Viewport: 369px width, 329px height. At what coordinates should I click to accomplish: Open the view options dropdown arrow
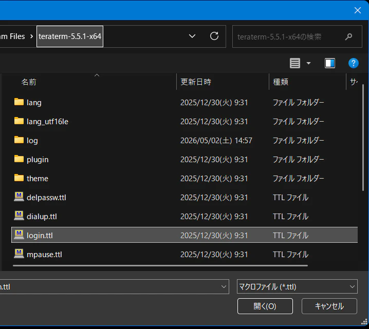[x=308, y=63]
